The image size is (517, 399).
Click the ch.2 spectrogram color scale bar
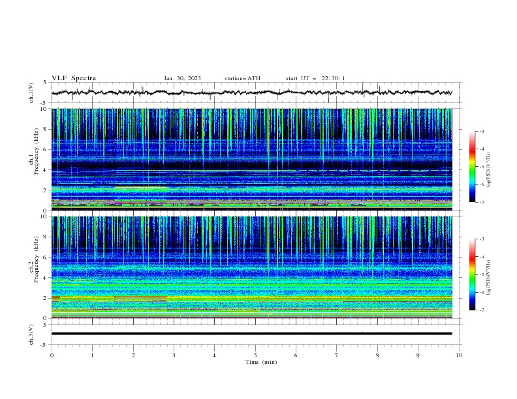tap(472, 274)
